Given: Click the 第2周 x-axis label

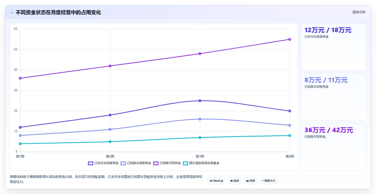Looking at the screenshot, I should 110,156.
